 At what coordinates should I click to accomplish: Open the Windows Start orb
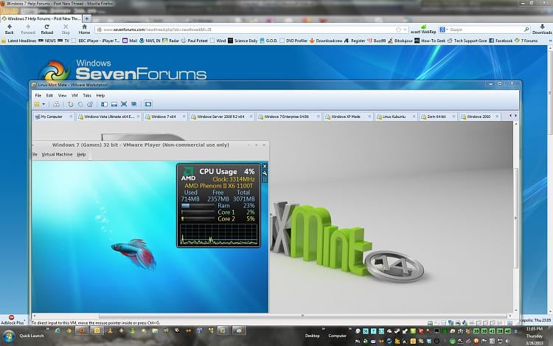8,336
